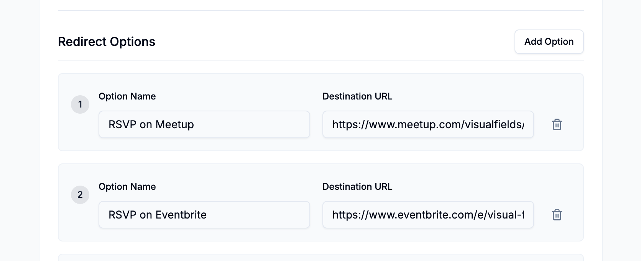Click the Option Name label for option 2
641x261 pixels.
point(127,187)
